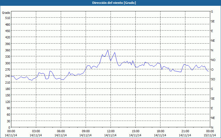Click the 15:00 time axis label
This screenshot has width=221, height=138.
tap(135, 131)
